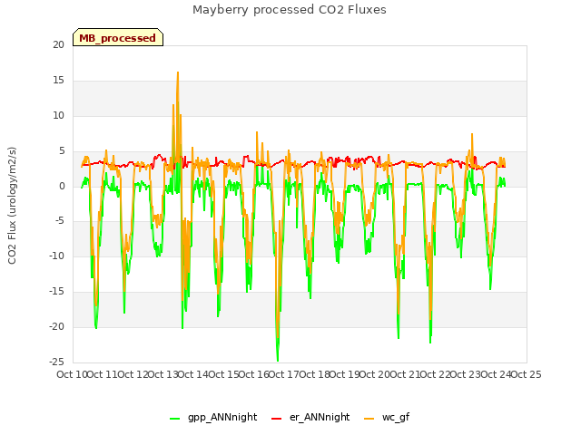This screenshot has height=435, width=581.
Task: Click the Oct 13 x-axis label
Action: coord(162,374)
